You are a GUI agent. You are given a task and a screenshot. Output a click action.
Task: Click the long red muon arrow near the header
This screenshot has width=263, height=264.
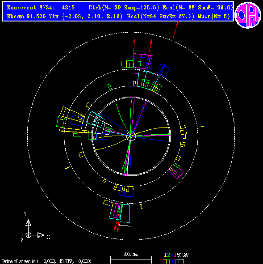175,30
